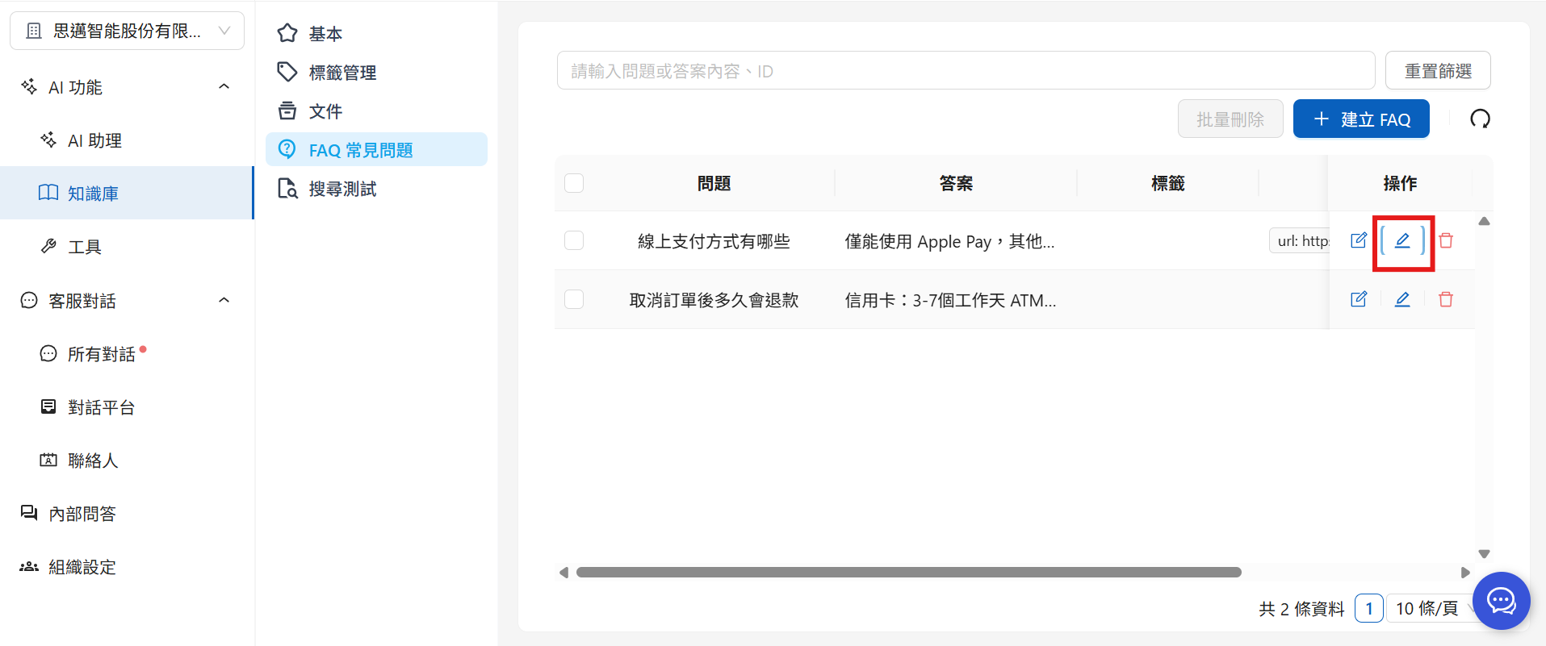Screen dimensions: 1546x646
Task: Click the horizontal scrollbar under the table
Action: 908,573
